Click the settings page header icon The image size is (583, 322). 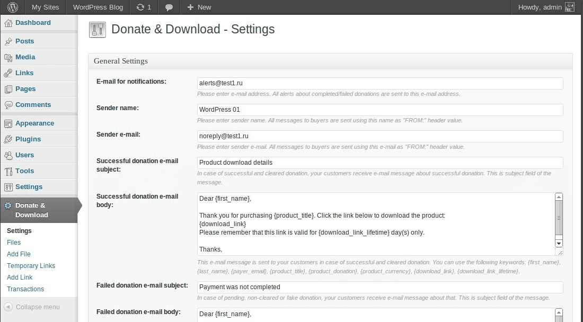[98, 30]
